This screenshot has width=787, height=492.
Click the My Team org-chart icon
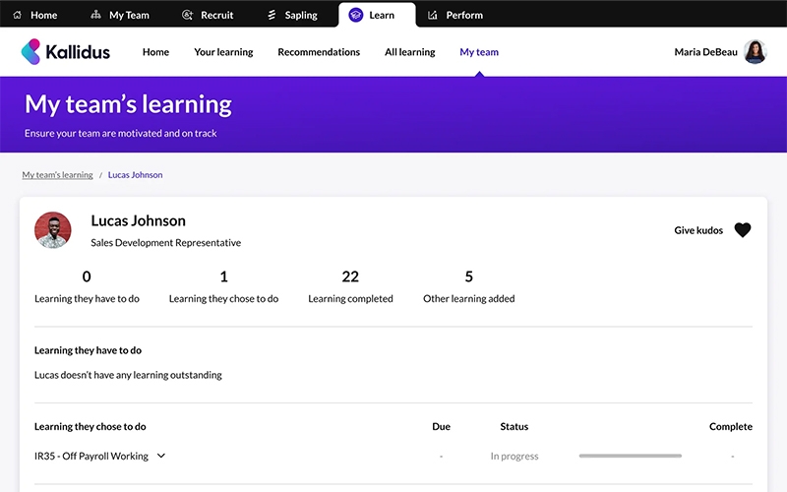click(95, 15)
